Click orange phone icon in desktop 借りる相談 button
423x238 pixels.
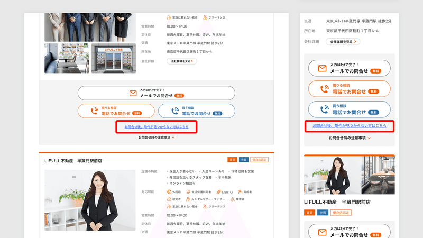95,111
